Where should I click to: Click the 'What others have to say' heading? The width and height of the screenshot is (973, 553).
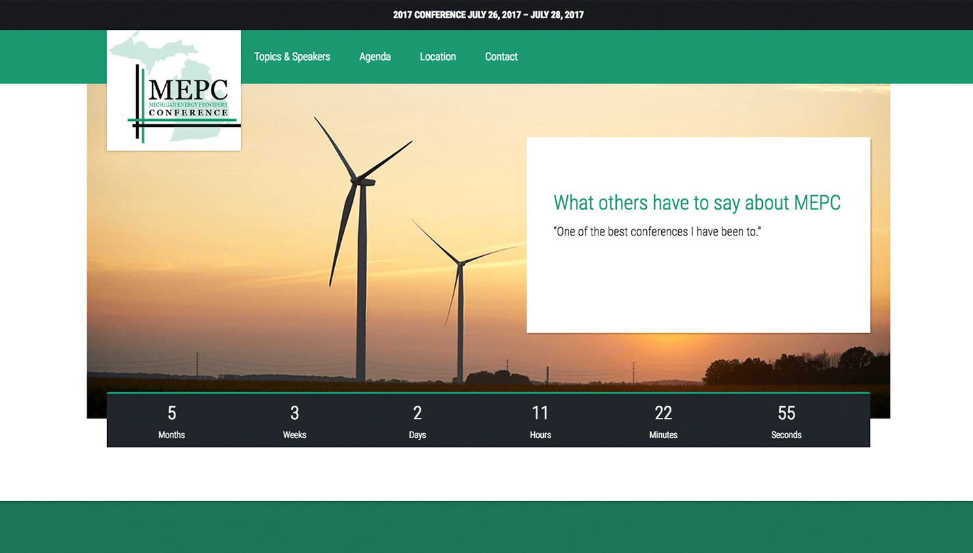point(697,203)
